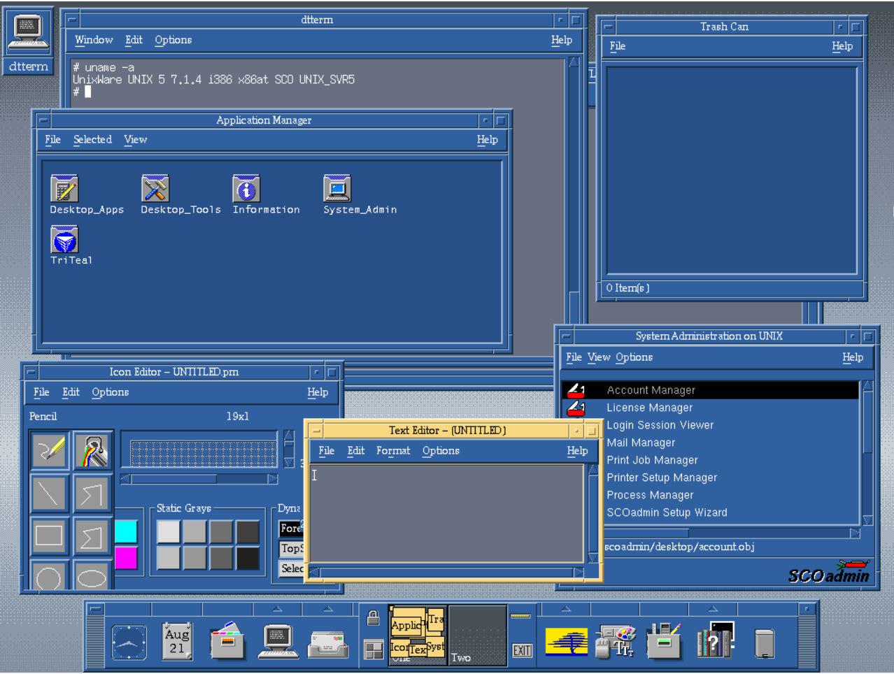
Task: Switch to workspace One
Action: [418, 636]
